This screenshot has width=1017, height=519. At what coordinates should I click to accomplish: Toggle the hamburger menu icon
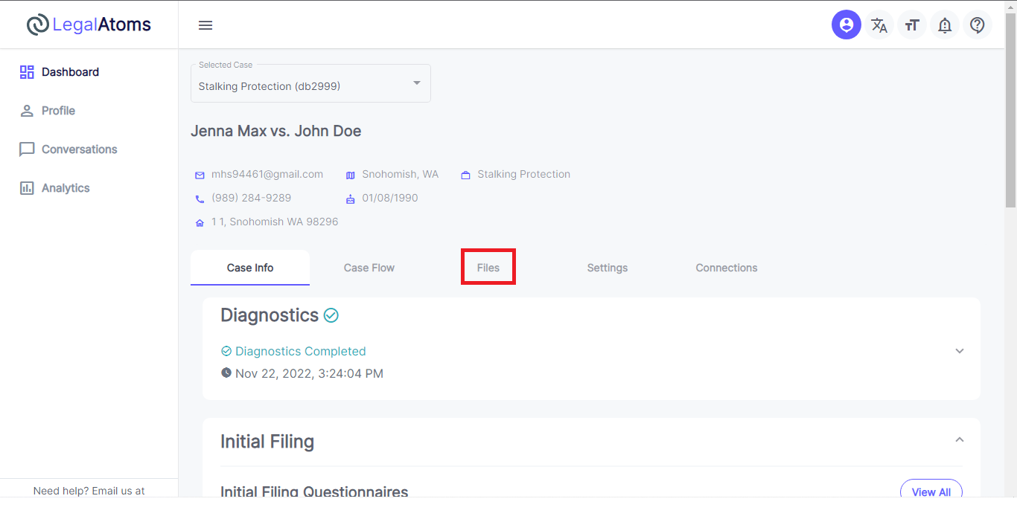click(205, 25)
